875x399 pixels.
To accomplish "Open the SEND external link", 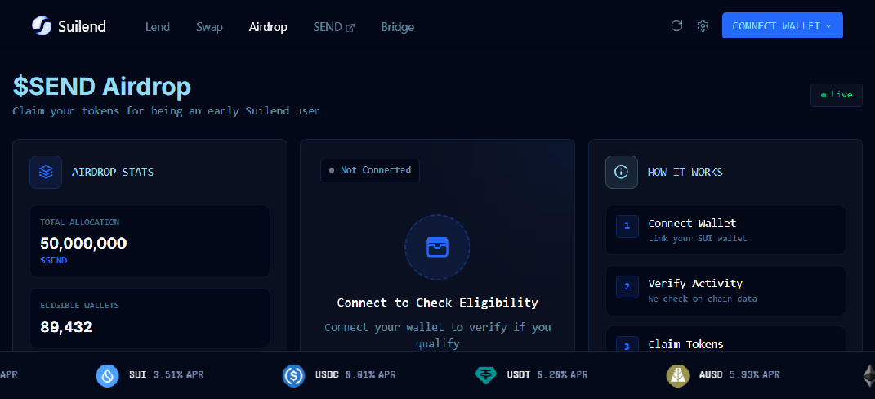I will coord(333,27).
